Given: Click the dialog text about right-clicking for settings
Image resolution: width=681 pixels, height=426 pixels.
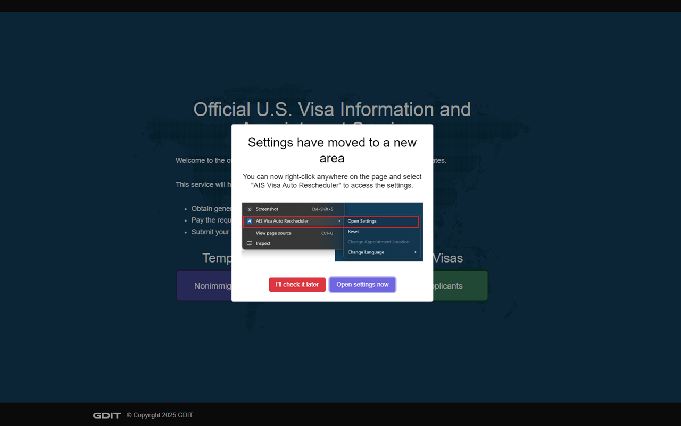Looking at the screenshot, I should click(332, 181).
